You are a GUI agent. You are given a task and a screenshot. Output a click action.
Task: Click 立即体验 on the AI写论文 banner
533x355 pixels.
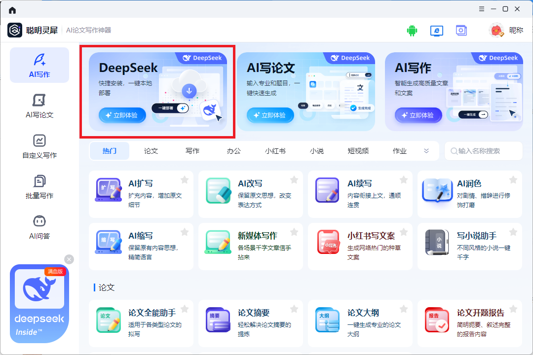click(270, 115)
